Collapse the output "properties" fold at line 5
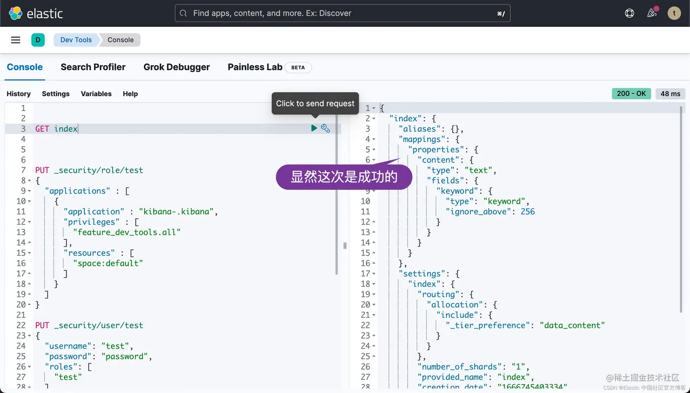 pos(374,150)
